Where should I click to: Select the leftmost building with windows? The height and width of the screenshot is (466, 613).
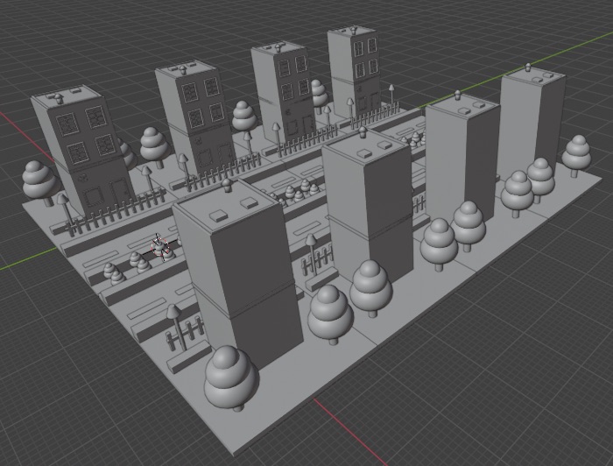83,152
